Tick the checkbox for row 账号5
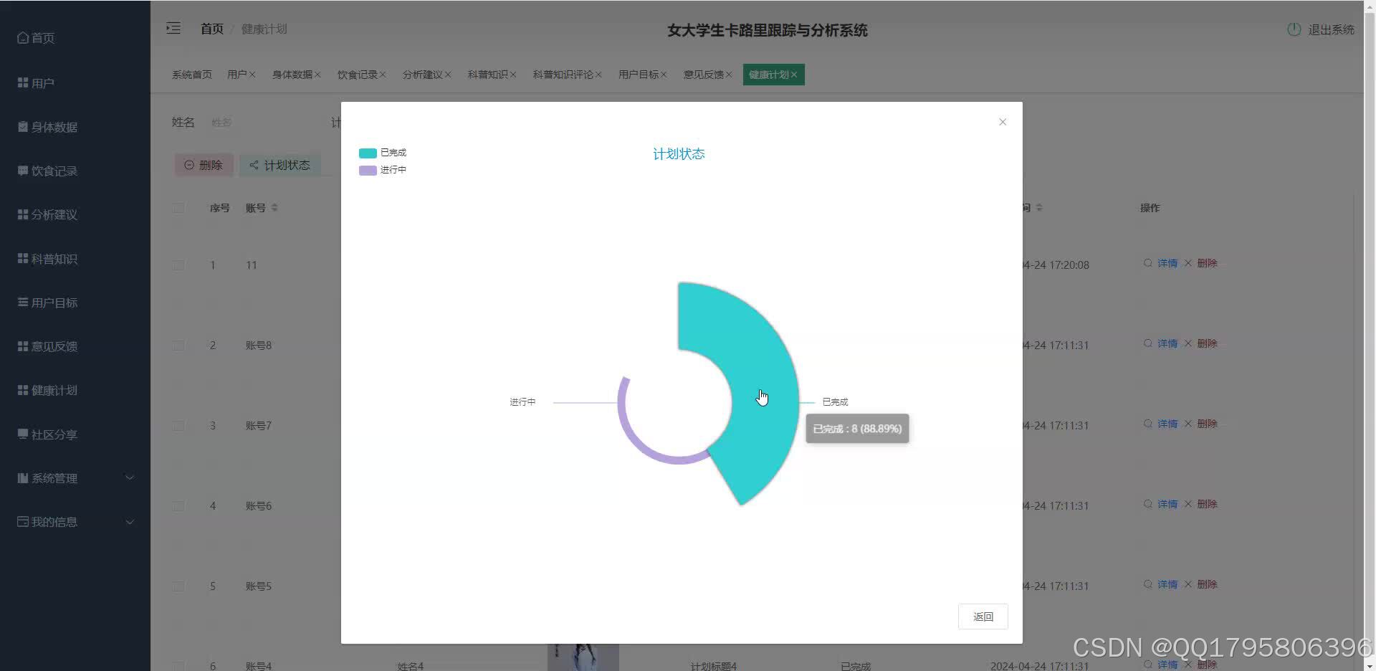Viewport: 1376px width, 671px height. [x=178, y=586]
